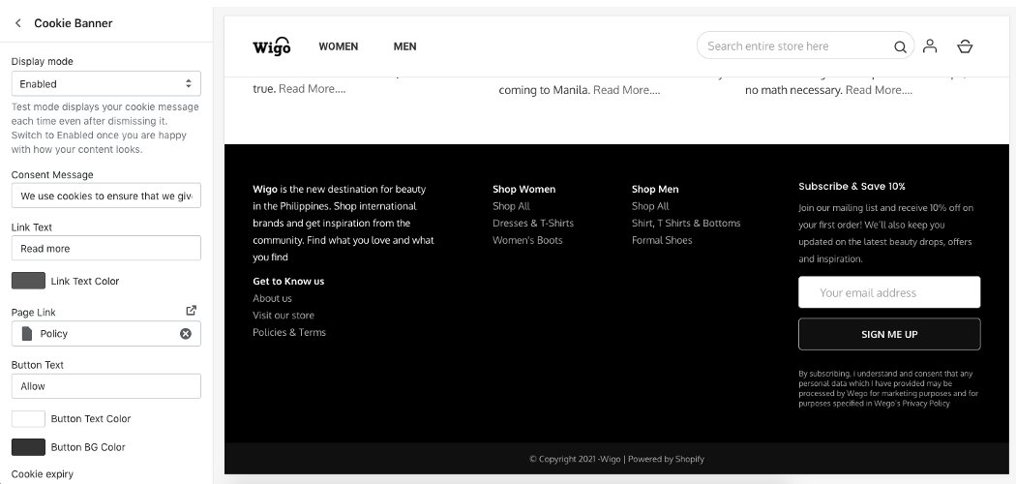This screenshot has height=484, width=1016.
Task: Click the Button Text input containing Allow
Action: point(105,386)
